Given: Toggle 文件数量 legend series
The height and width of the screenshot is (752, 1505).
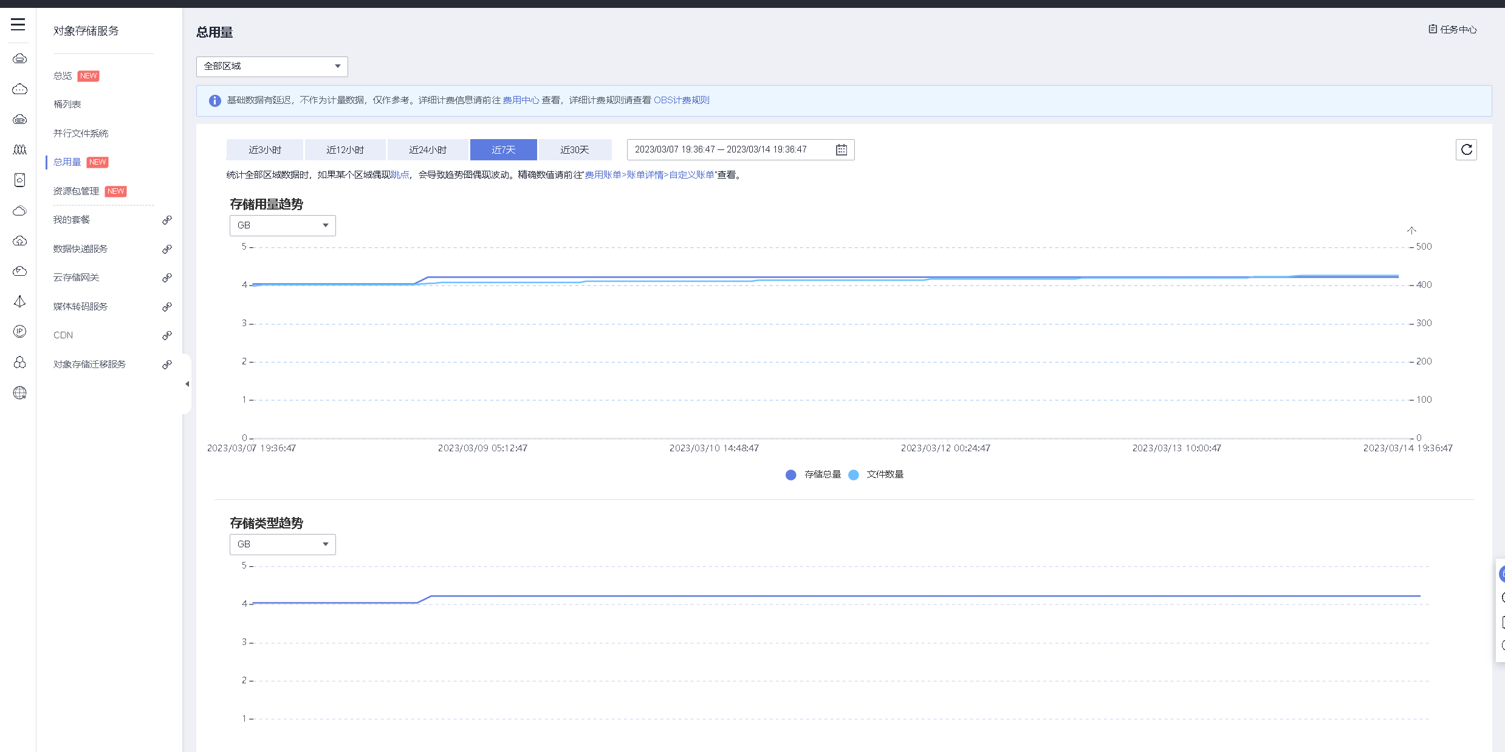Looking at the screenshot, I should pyautogui.click(x=876, y=474).
